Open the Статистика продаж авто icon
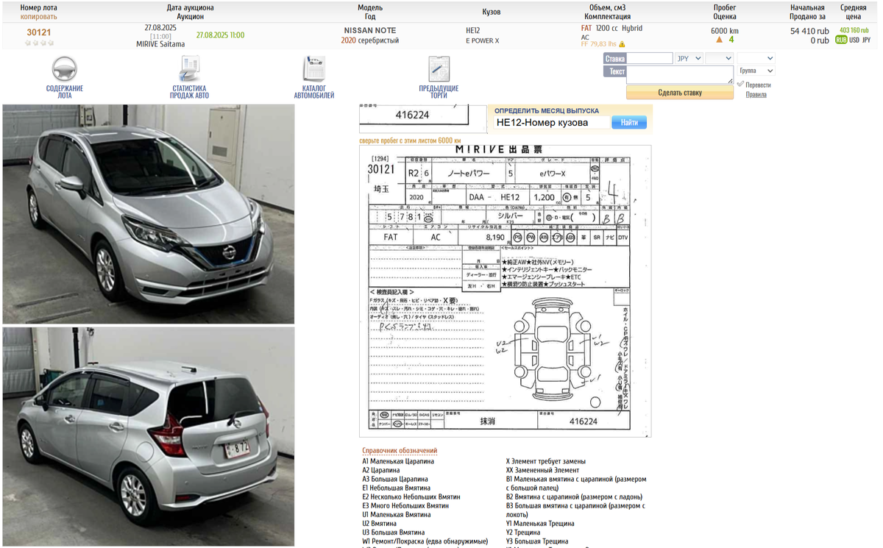Screen dimensions: 883x548 [x=190, y=69]
